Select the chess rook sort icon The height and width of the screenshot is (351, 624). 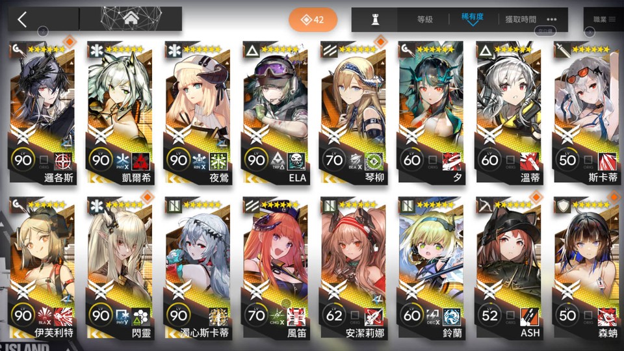tap(375, 19)
